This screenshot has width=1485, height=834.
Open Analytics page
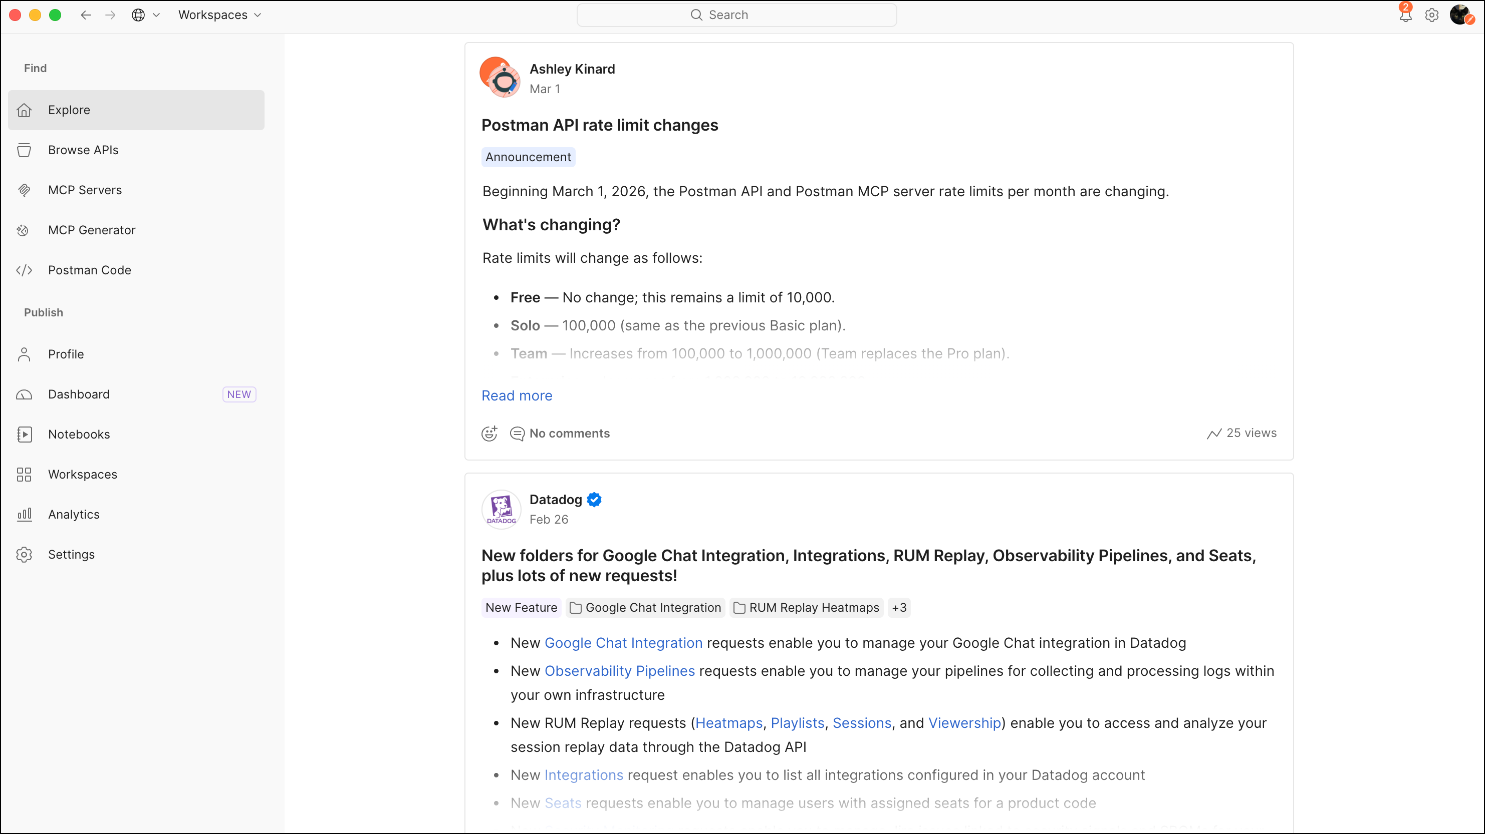coord(136,514)
